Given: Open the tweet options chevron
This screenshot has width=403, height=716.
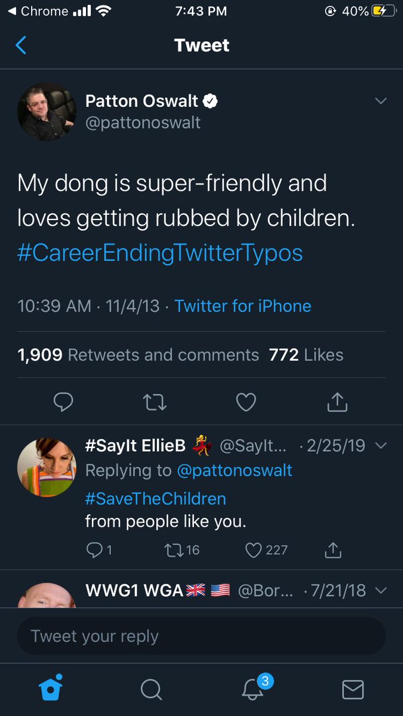Looking at the screenshot, I should click(381, 101).
